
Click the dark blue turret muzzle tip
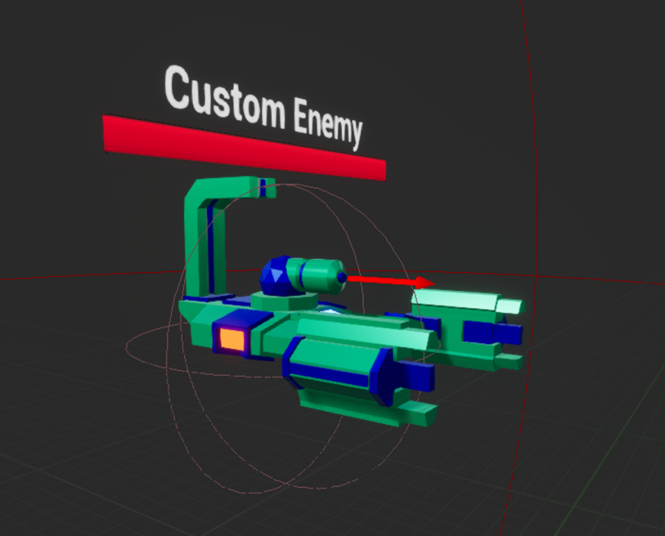click(342, 277)
